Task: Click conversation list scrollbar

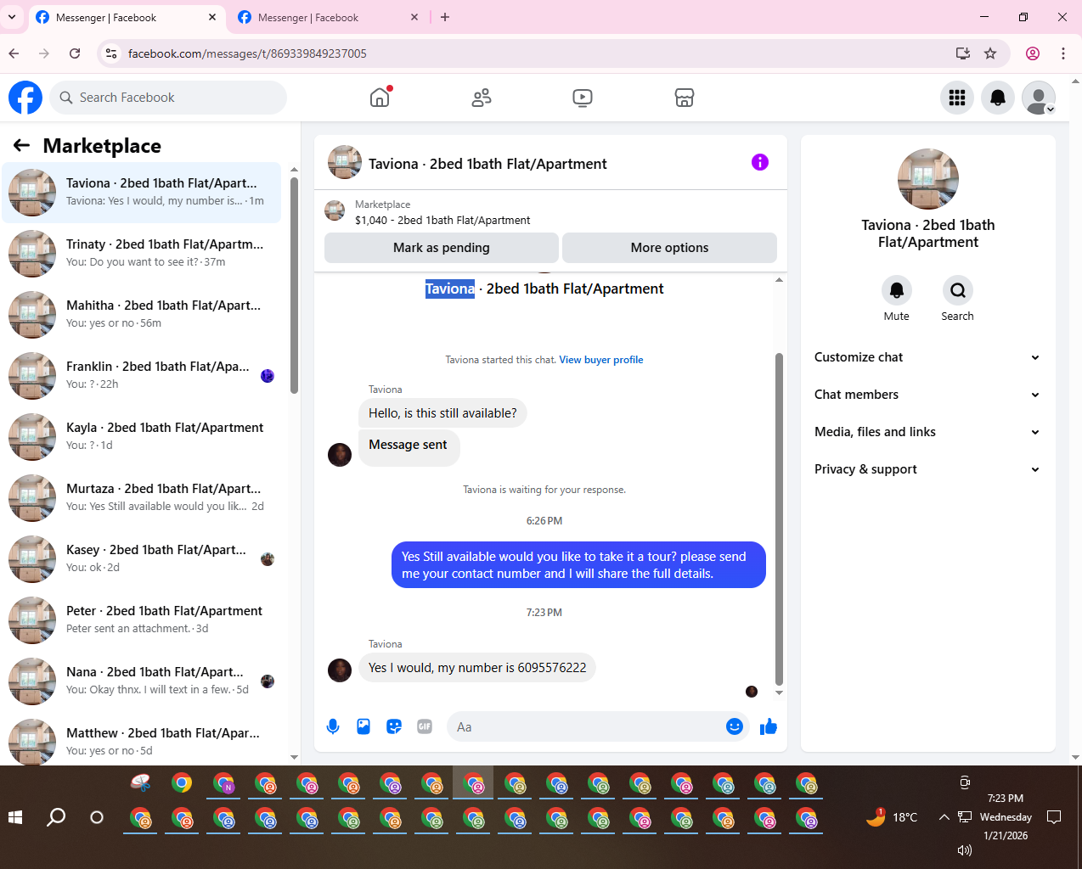Action: (x=294, y=285)
